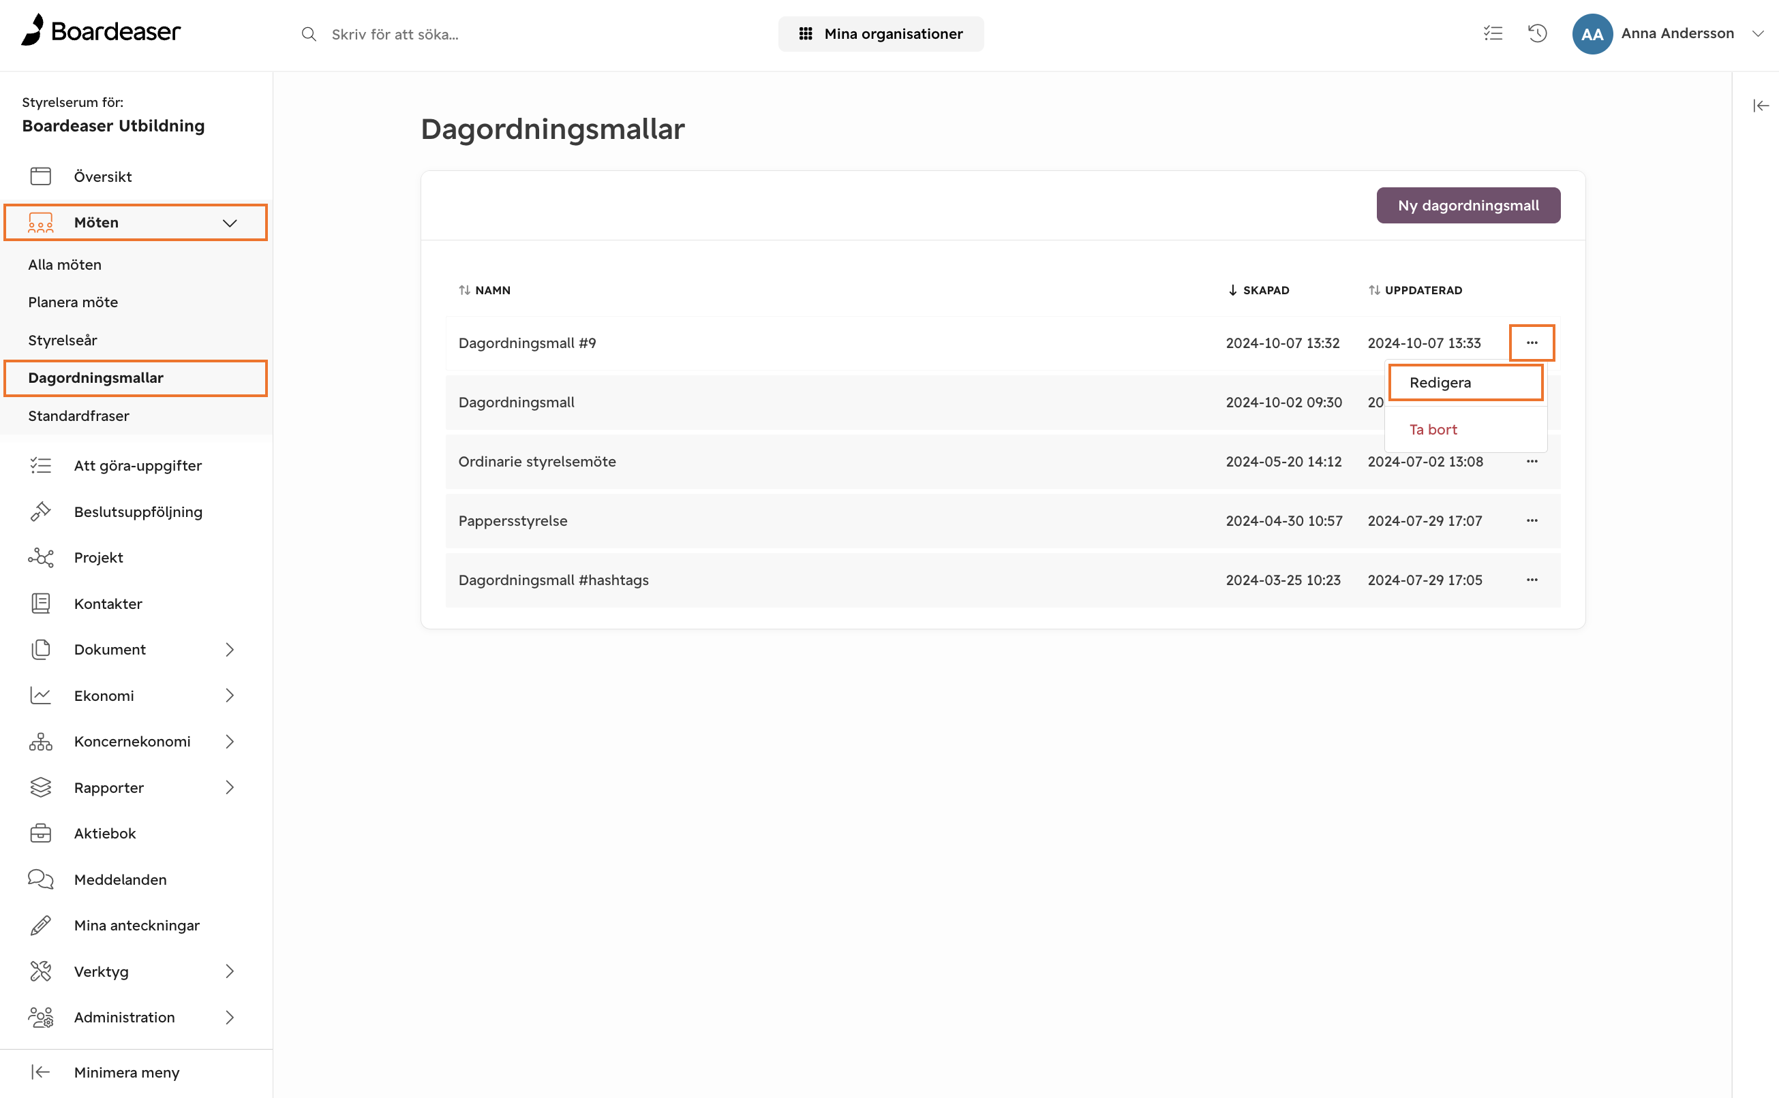Click the search magnifier icon
This screenshot has height=1098, width=1779.
[309, 34]
